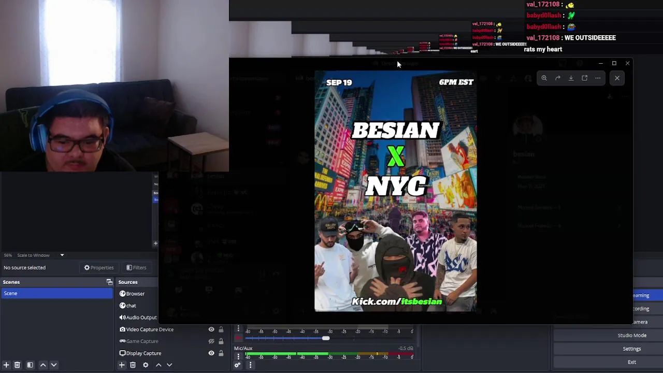Screen dimensions: 663x373
Task: Enable Studio Mode in OBS controls
Action: (x=632, y=335)
